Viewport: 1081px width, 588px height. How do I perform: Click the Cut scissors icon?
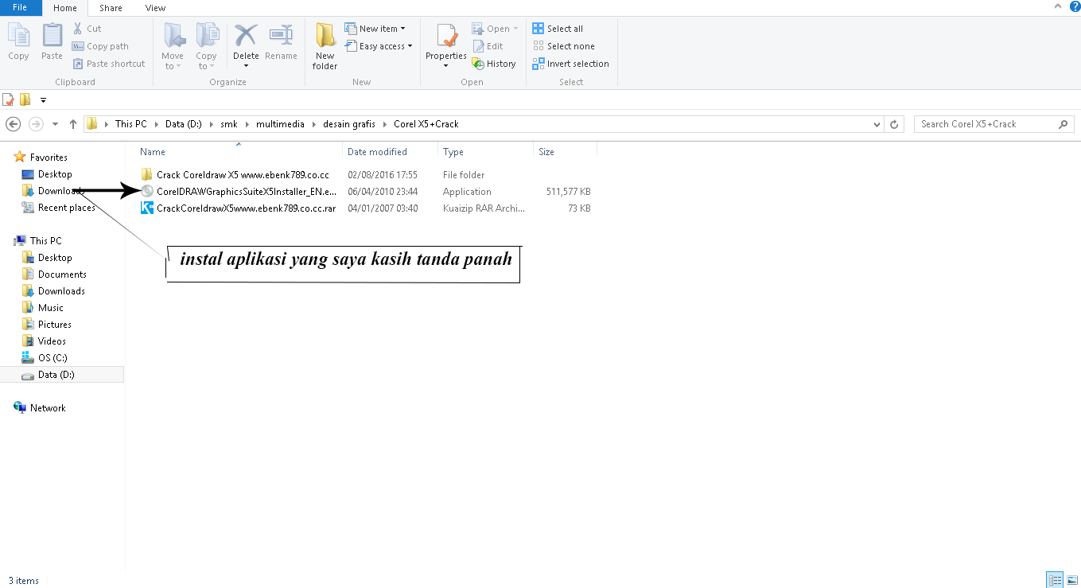coord(78,29)
